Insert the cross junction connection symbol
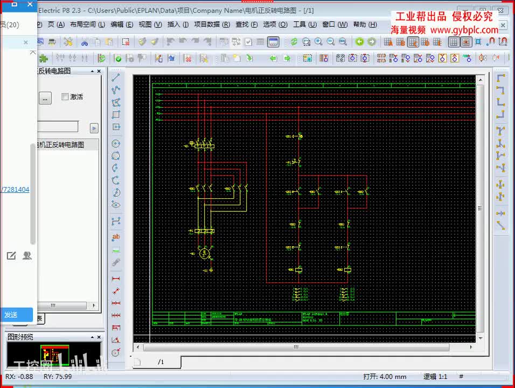 click(500, 184)
